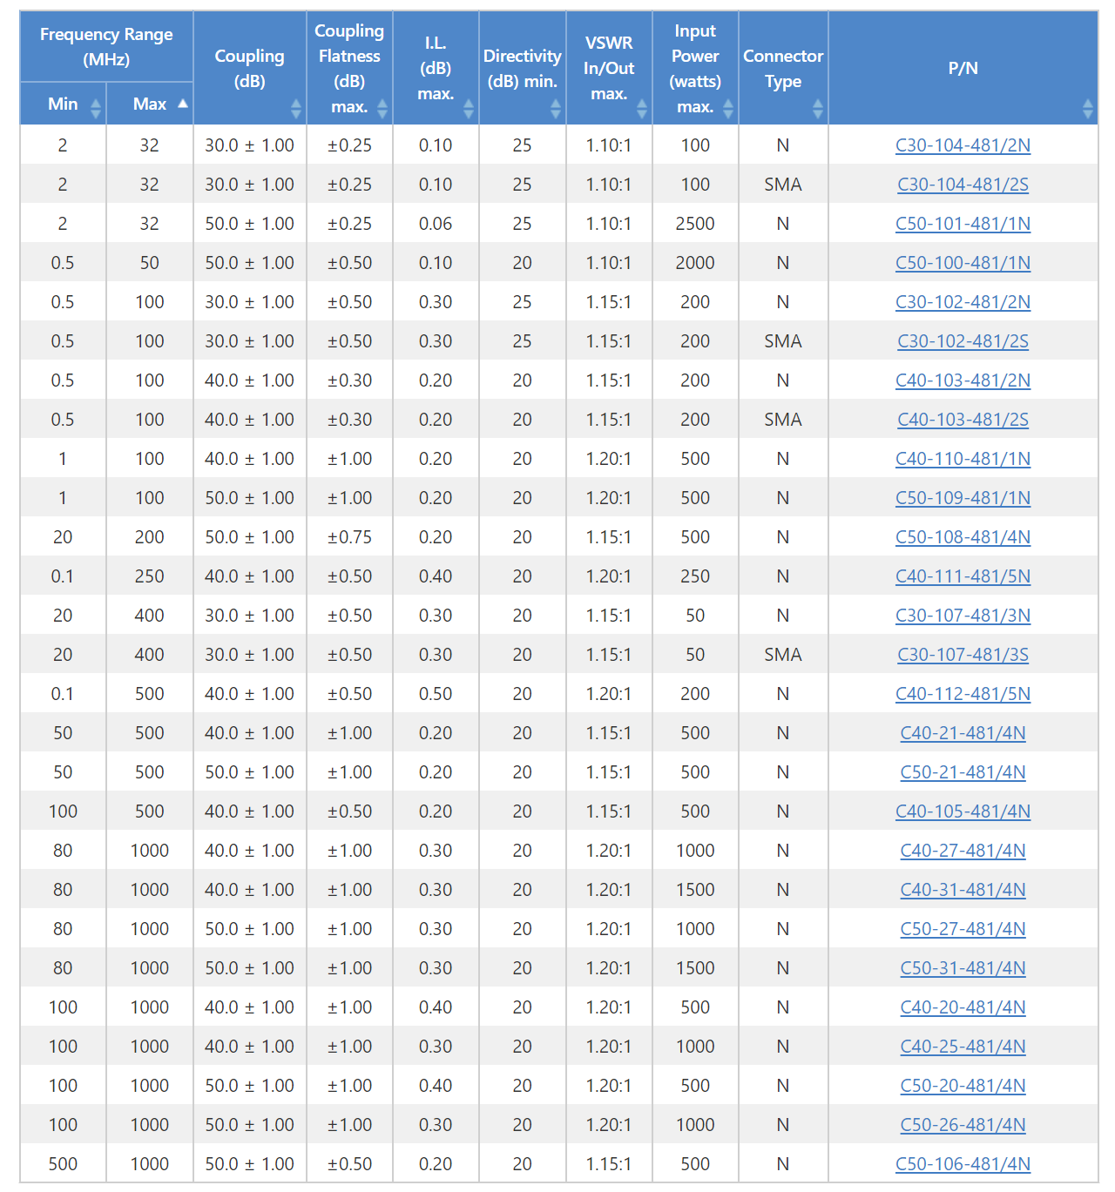Open part C50-31-481/4N link
Screen dimensions: 1115x1192
(963, 968)
